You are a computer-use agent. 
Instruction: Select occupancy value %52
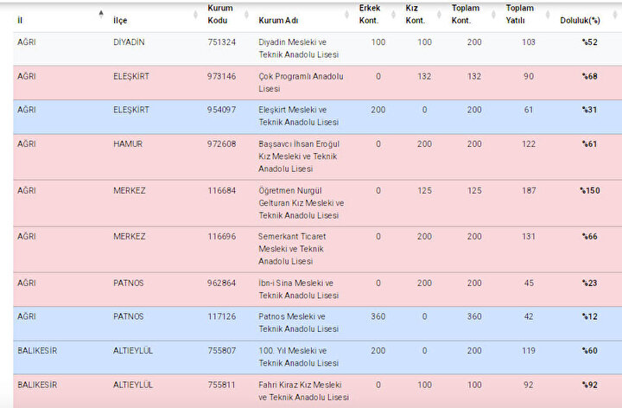coord(589,42)
